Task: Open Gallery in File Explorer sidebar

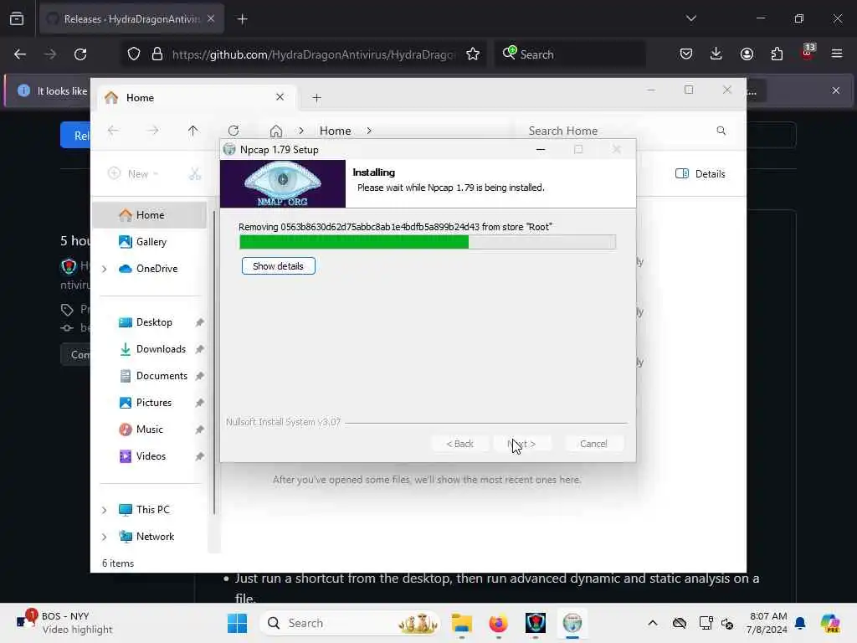Action: pyautogui.click(x=151, y=242)
